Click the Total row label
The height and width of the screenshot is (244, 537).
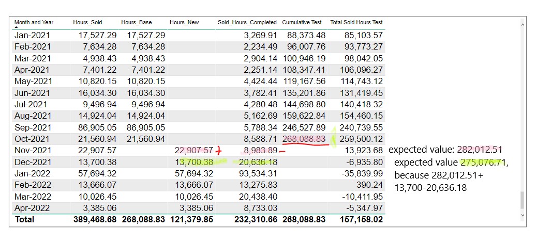[x=24, y=219]
